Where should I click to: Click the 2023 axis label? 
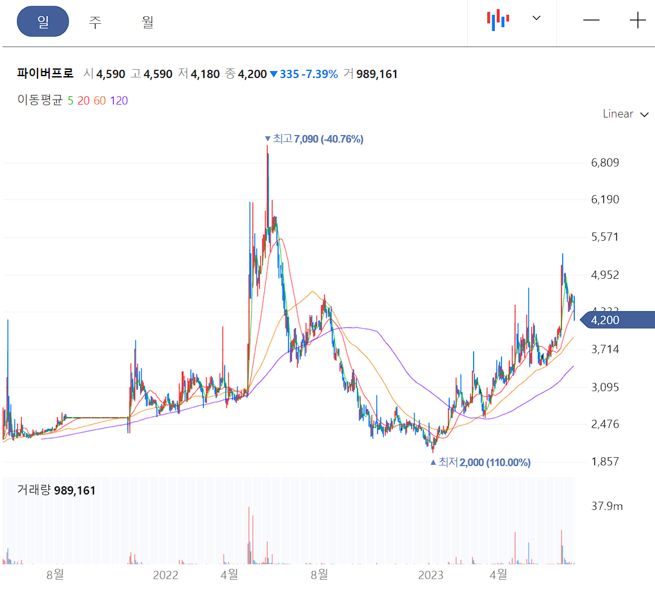click(432, 574)
